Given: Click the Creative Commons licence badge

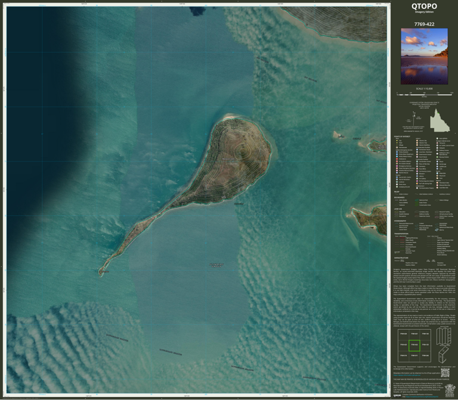Looking at the screenshot, I should tap(397, 396).
